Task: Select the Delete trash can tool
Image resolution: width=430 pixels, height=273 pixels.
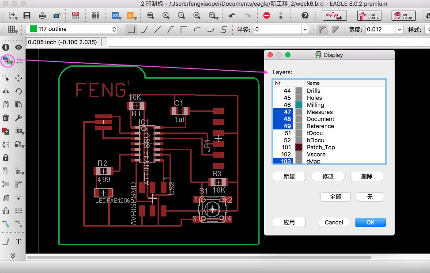Action: coord(6,118)
